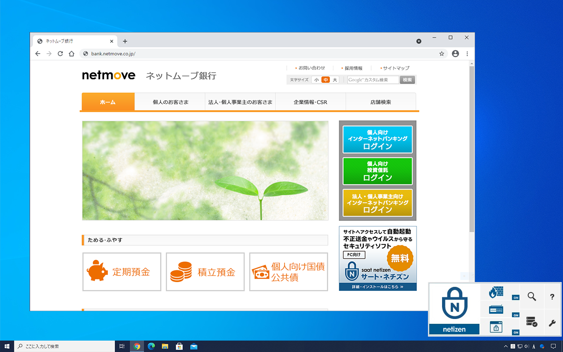The image size is (563, 352).
Task: Open the server check icon in netizen
Action: (532, 322)
